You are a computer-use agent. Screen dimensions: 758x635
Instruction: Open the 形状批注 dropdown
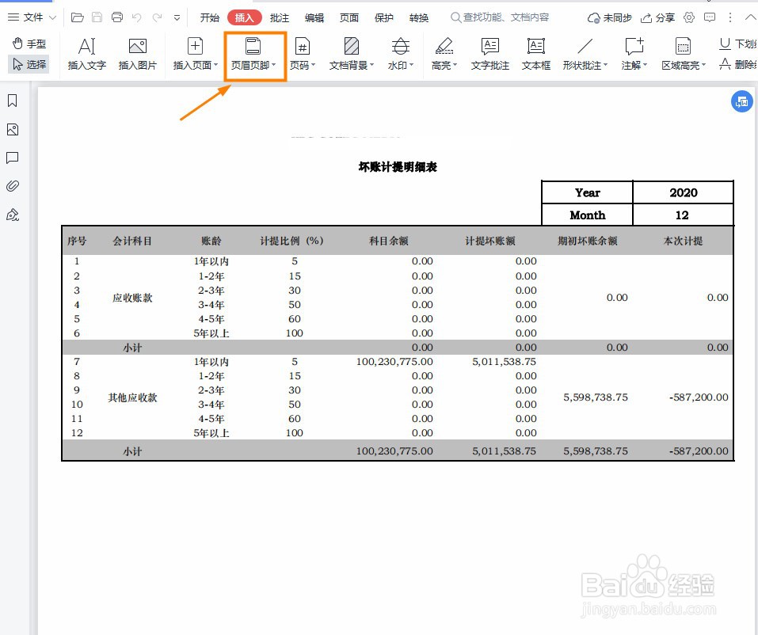pos(585,54)
